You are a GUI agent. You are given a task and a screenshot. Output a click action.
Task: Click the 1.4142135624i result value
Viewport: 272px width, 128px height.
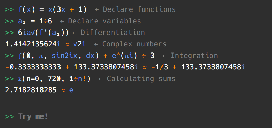click(33, 44)
